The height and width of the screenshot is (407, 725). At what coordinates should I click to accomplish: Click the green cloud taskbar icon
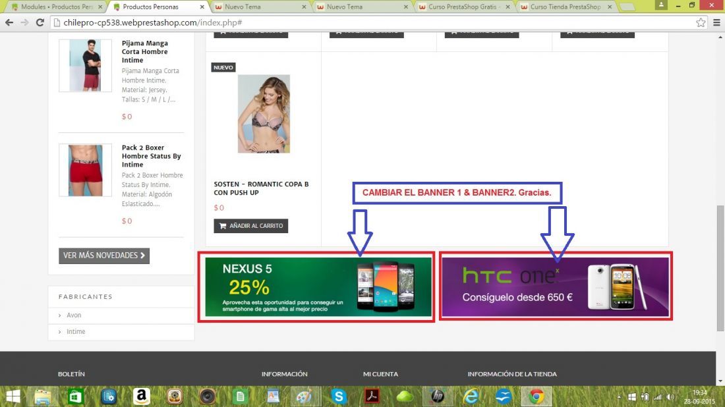click(405, 396)
